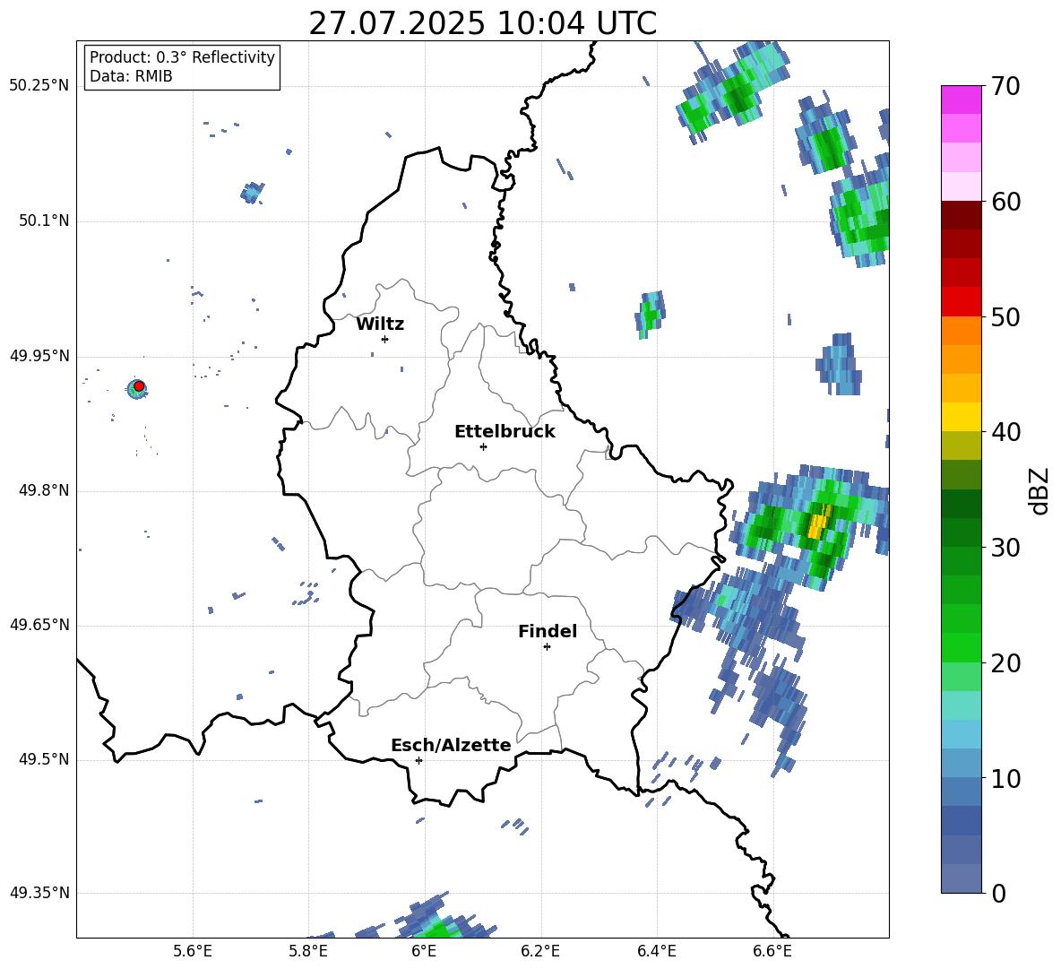Image resolution: width=1061 pixels, height=969 pixels.
Task: Click the Wiltz location cross marker
Action: click(x=385, y=339)
